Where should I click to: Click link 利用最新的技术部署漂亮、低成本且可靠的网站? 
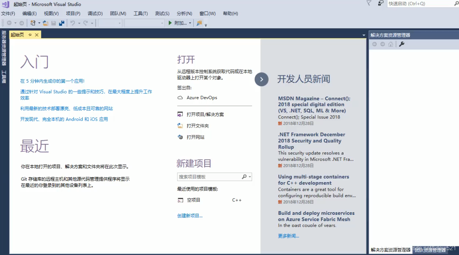[66, 108]
